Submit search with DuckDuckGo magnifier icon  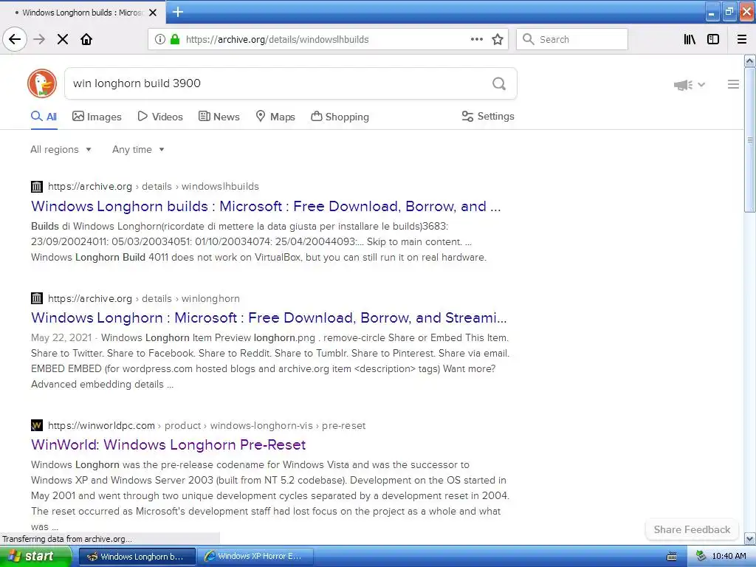pos(499,83)
